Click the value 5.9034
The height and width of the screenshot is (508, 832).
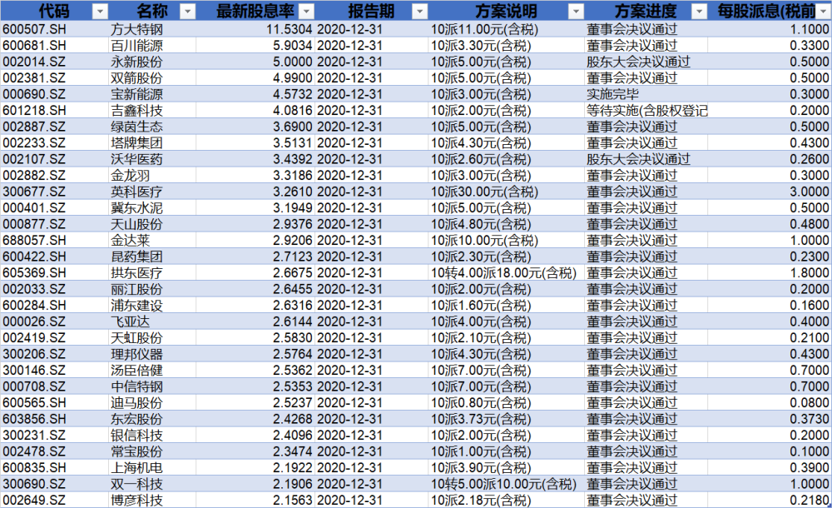click(x=255, y=46)
